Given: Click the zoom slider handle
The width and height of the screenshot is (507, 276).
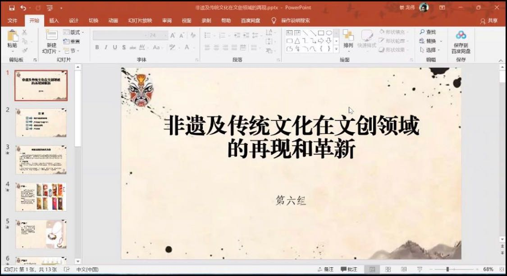Looking at the screenshot, I should [448, 269].
